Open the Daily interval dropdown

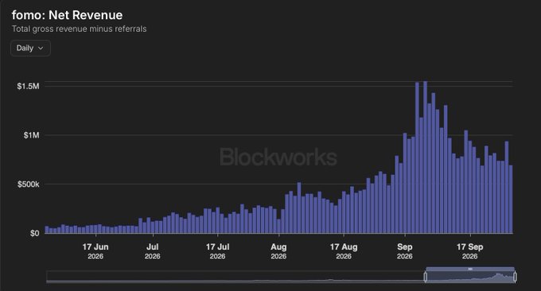pyautogui.click(x=30, y=48)
